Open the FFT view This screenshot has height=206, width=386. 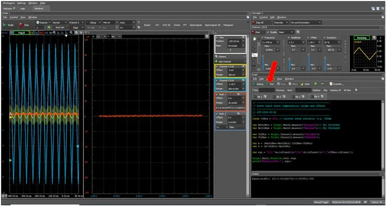185,25
